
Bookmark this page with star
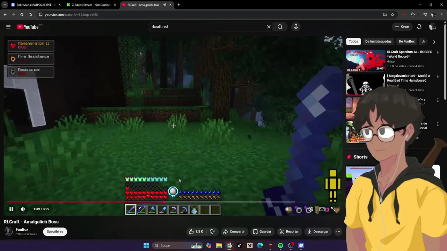pyautogui.click(x=393, y=15)
